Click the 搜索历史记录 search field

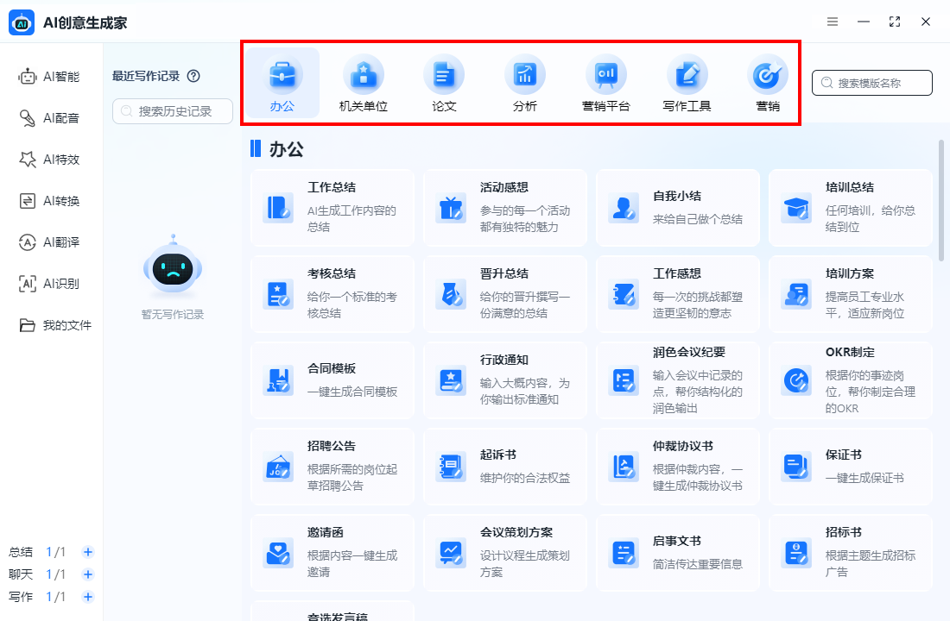pos(171,111)
